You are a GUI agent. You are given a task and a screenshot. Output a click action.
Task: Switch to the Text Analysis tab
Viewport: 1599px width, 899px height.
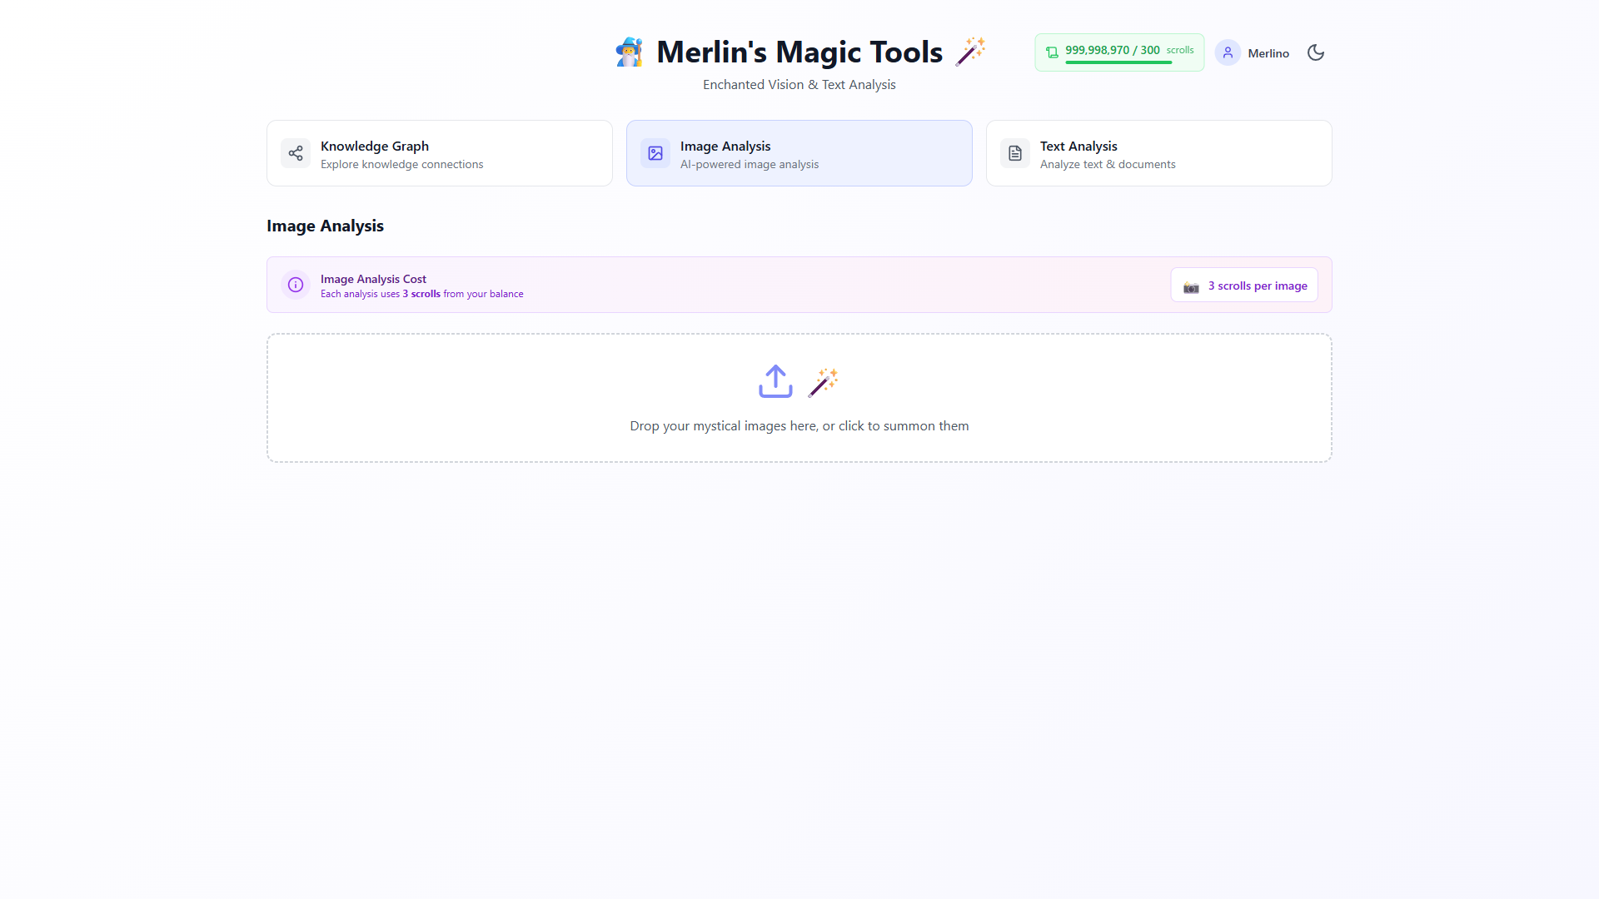click(x=1159, y=153)
